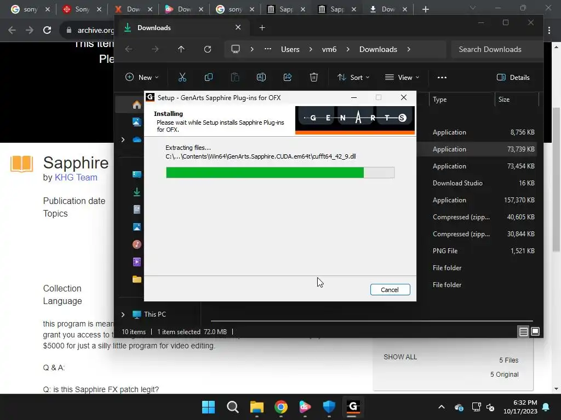This screenshot has height=420, width=561.
Task: Reload the archive.org page in Chrome
Action: coord(47,30)
